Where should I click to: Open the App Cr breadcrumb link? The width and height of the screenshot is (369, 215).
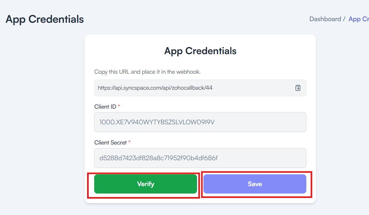click(x=359, y=19)
